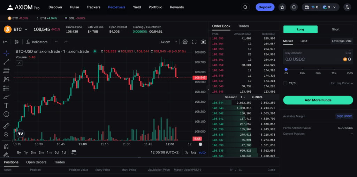The height and width of the screenshot is (177, 357).
Task: Enter fullscreen chart mode
Action: pos(194,42)
